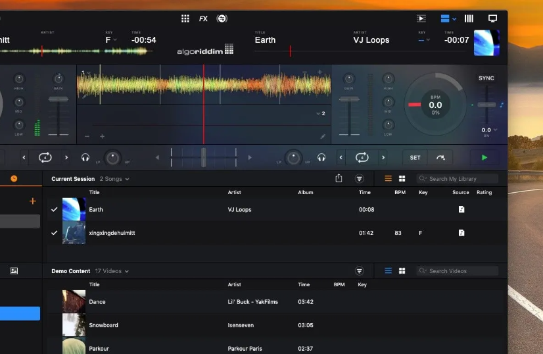This screenshot has width=543, height=354.
Task: Click the right deck MID EQ knob
Action: 389,102
